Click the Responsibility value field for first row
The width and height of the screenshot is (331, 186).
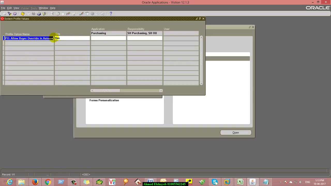click(145, 38)
